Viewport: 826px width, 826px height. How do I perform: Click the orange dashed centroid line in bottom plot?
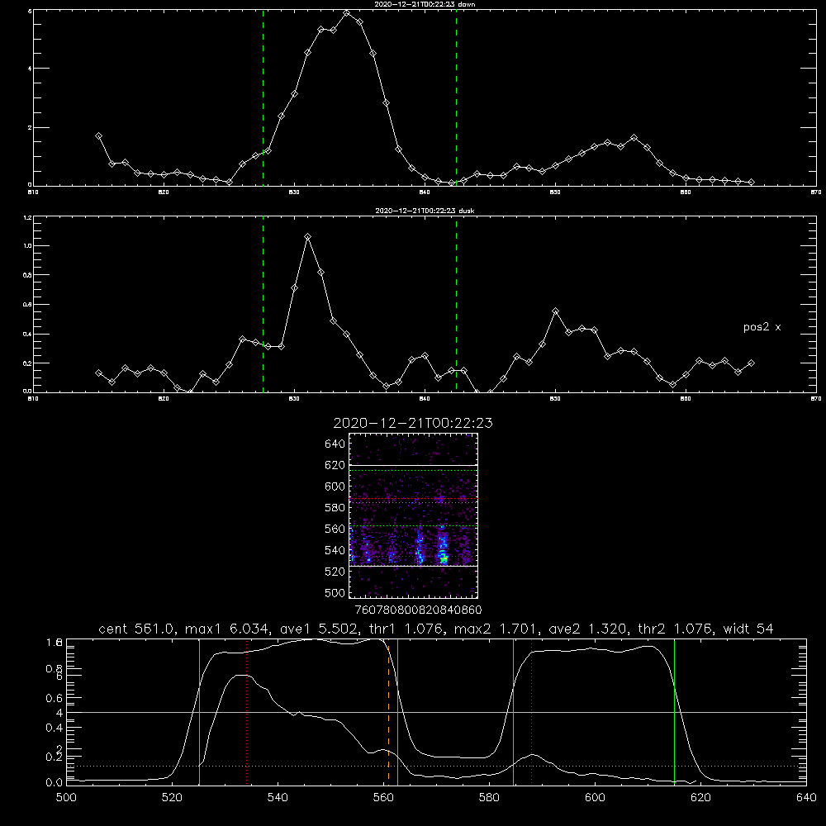(x=389, y=714)
